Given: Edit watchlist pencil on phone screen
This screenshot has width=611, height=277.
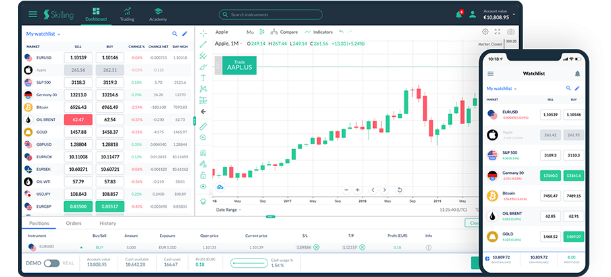Looking at the screenshot, I should (x=577, y=88).
